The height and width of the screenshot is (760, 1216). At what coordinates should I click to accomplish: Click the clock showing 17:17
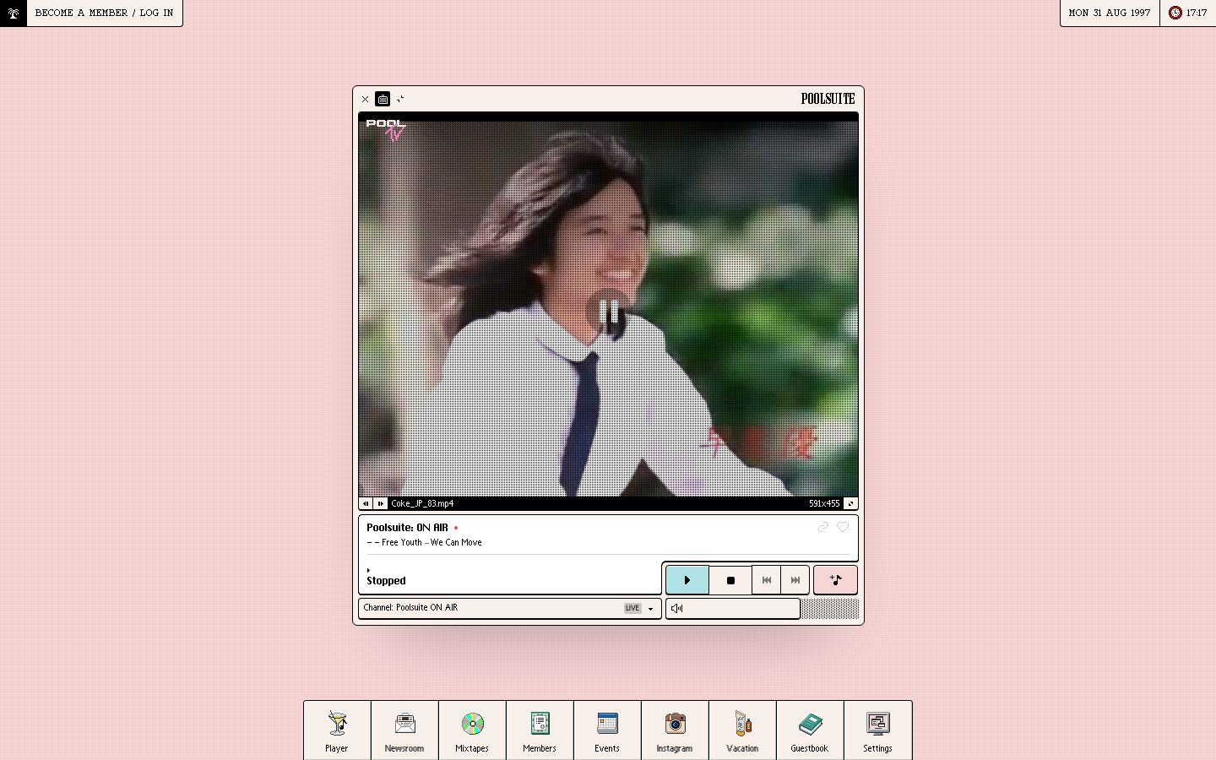[1188, 13]
